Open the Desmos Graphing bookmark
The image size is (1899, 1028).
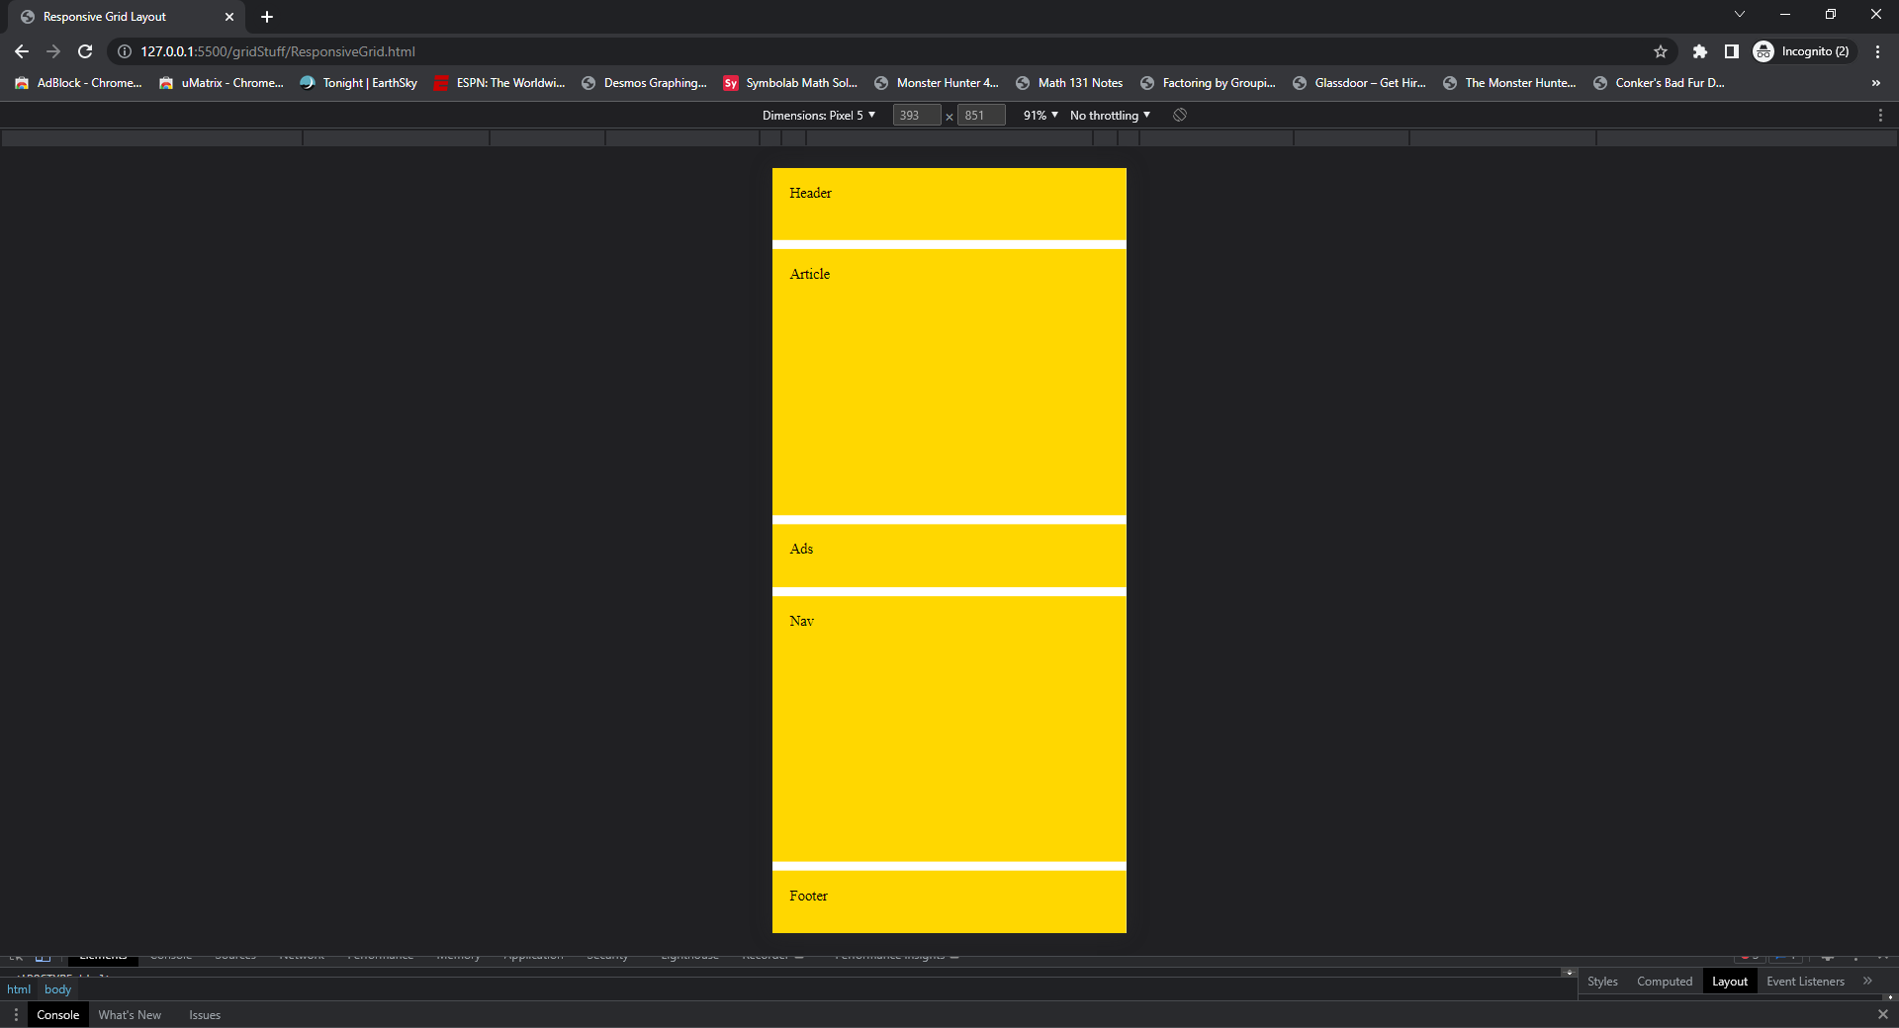[x=644, y=83]
